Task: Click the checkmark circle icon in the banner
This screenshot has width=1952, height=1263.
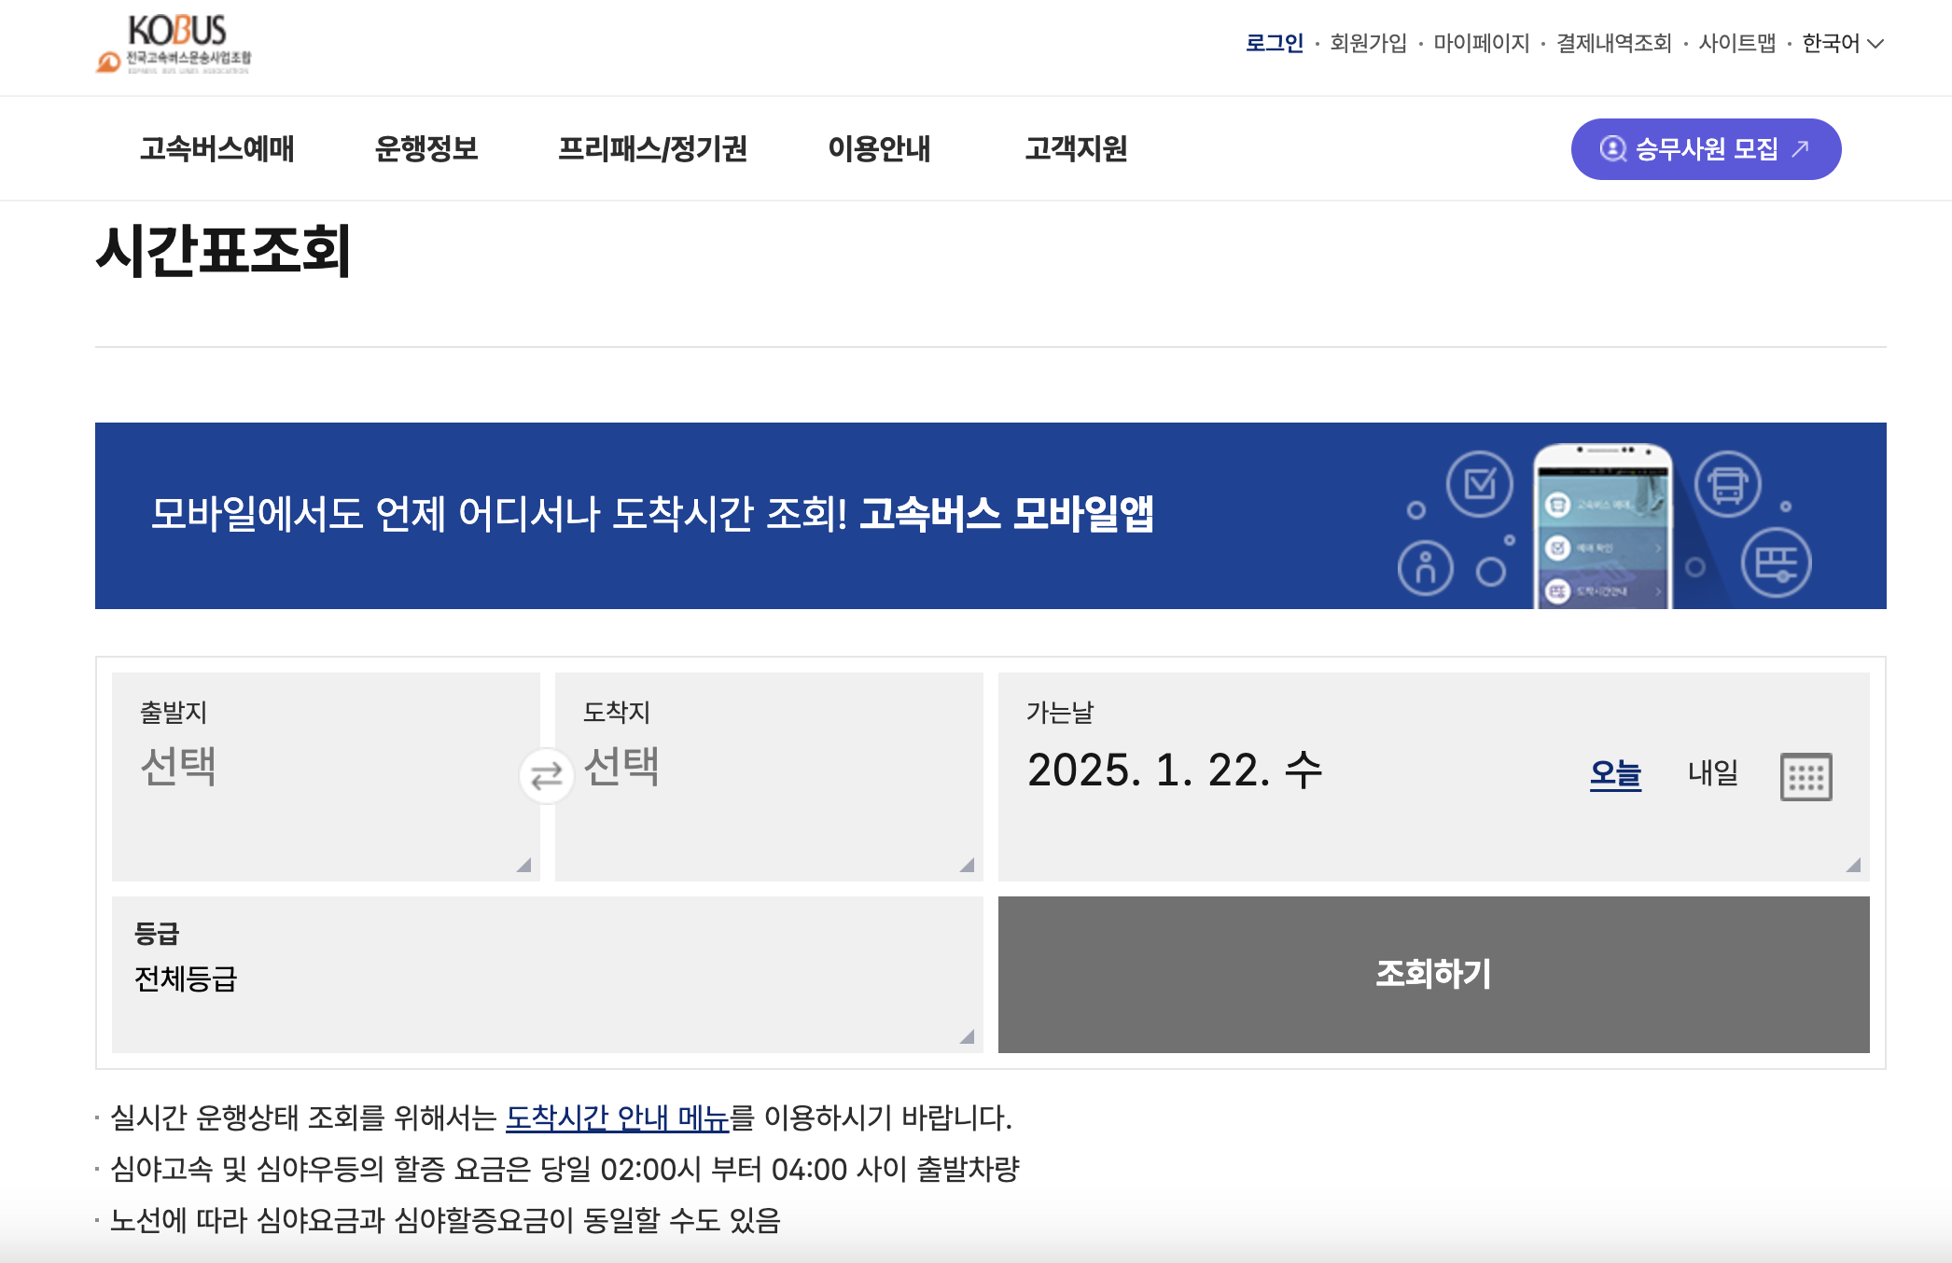Action: [1480, 485]
